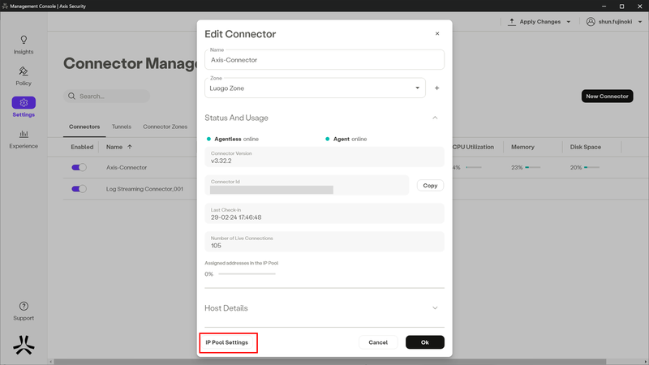
Task: Click the New Connector button
Action: [x=607, y=96]
